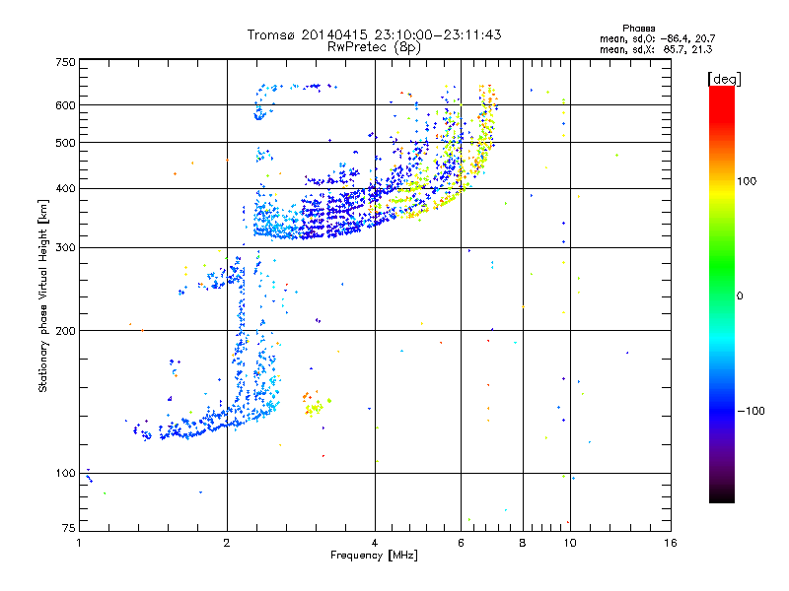This screenshot has height=591, width=789.
Task: Click the 'Stationary phase Virtual Height [km]' axis label
Action: point(42,296)
